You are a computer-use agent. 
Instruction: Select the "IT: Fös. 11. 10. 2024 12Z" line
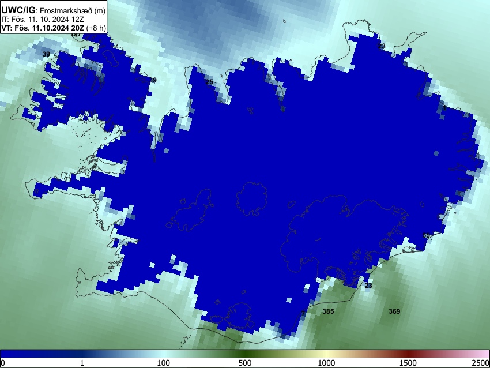[x=43, y=20]
